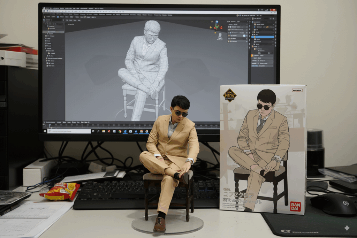Select the white camera object in the viewport
This screenshot has height=238, width=357.
pyautogui.click(x=220, y=36)
